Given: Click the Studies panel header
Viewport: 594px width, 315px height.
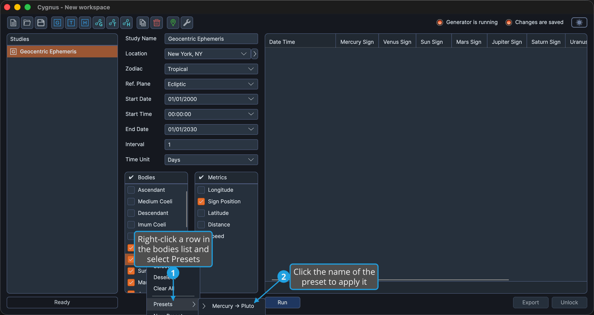Looking at the screenshot, I should point(62,39).
